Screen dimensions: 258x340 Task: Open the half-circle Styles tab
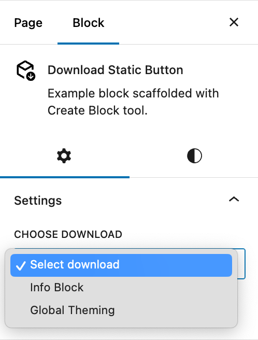pyautogui.click(x=194, y=155)
